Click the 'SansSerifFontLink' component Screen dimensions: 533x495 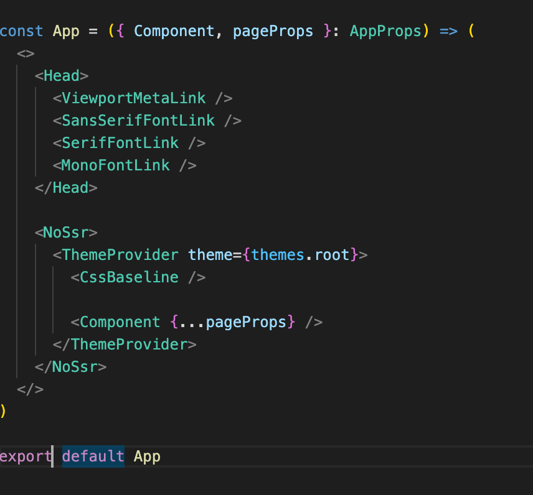(138, 121)
